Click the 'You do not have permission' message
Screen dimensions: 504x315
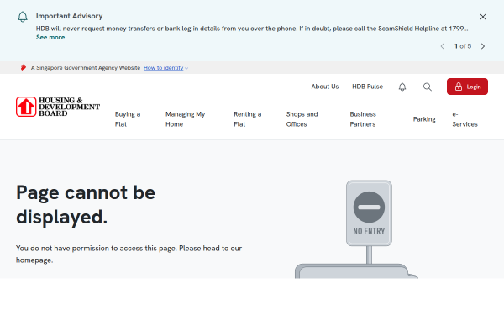pyautogui.click(x=129, y=255)
